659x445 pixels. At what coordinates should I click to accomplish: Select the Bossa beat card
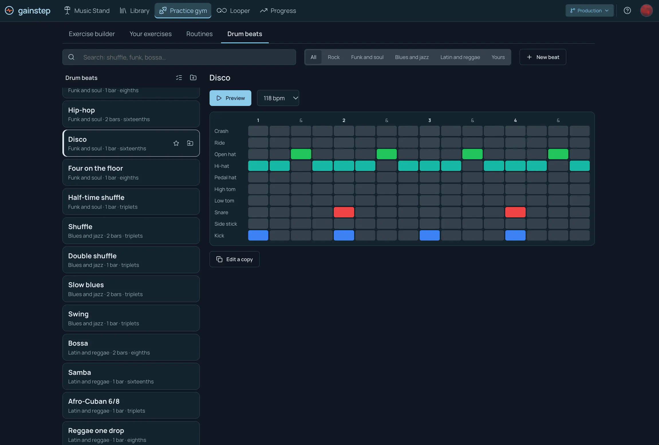131,347
